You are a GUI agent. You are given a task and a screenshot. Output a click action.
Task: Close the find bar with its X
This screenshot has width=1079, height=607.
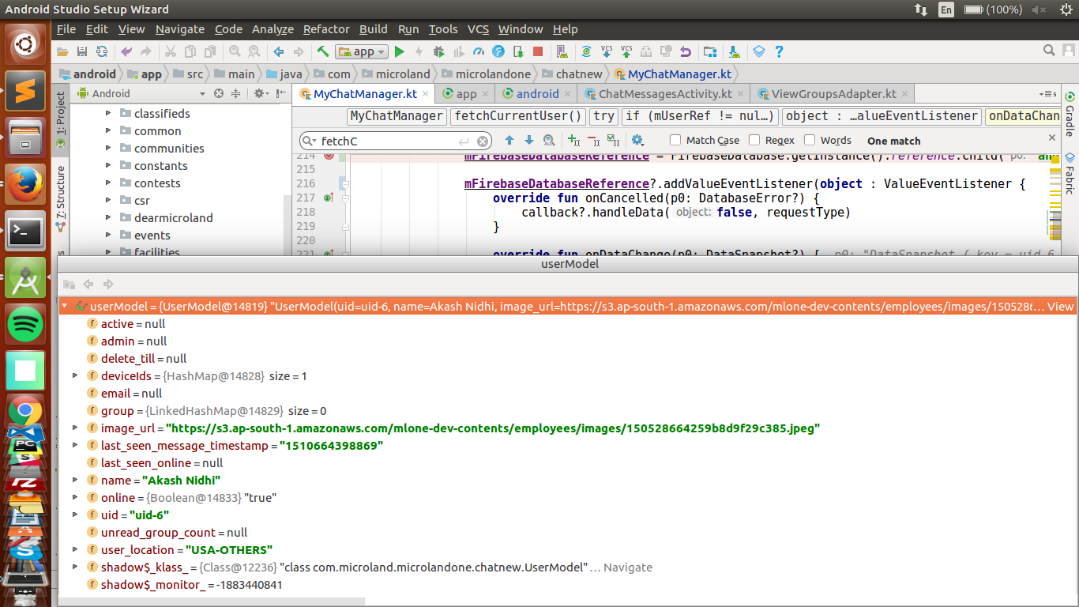coord(1051,138)
